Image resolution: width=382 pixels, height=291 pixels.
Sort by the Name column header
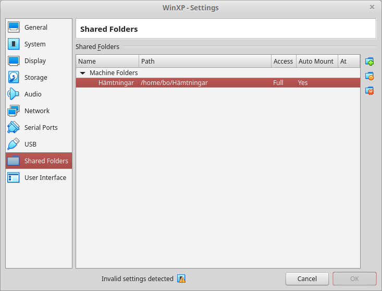pyautogui.click(x=107, y=61)
